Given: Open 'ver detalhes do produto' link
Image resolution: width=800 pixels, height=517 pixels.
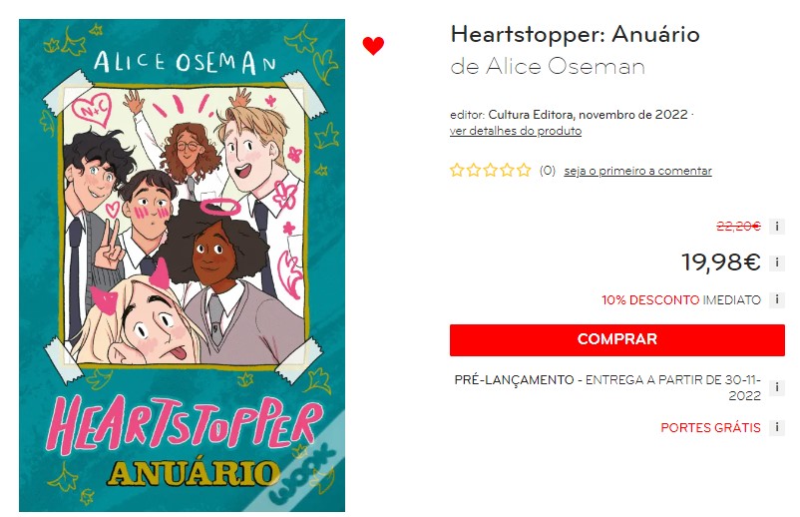Looking at the screenshot, I should pyautogui.click(x=516, y=131).
